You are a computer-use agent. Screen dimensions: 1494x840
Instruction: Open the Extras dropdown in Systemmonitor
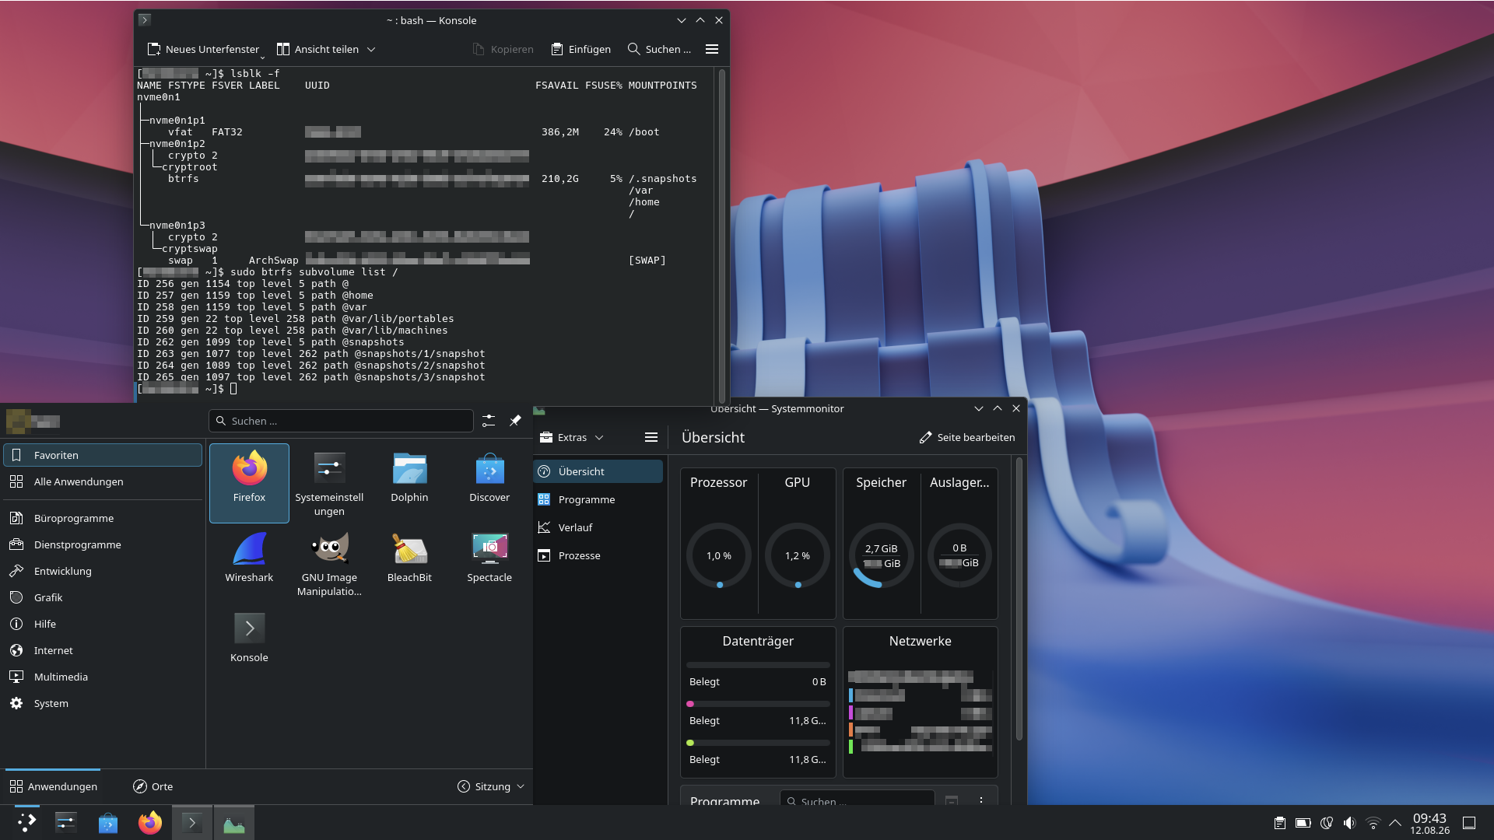572,437
